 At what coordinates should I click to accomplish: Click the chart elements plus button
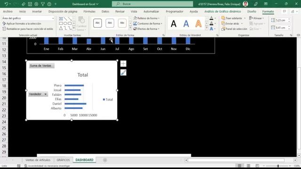click(x=123, y=64)
